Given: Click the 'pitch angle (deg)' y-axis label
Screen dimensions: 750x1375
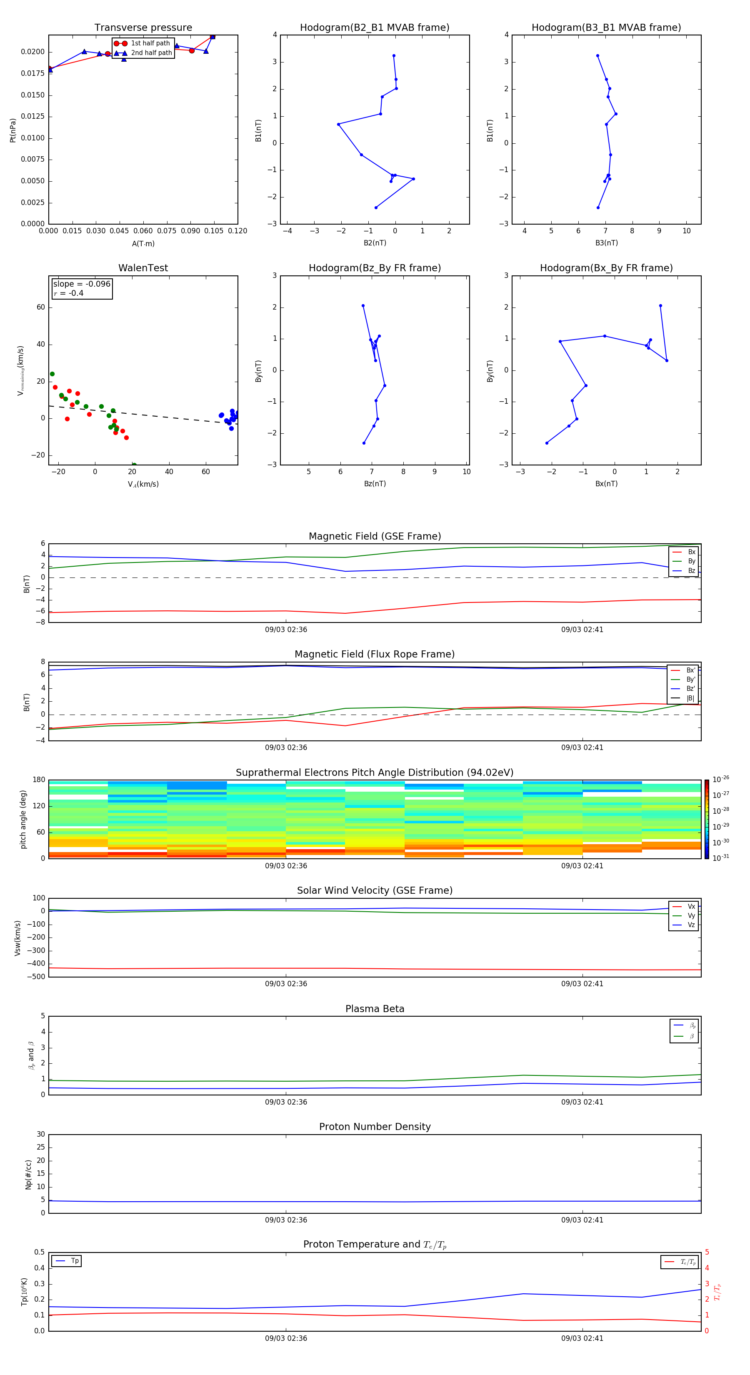Looking at the screenshot, I should 23,819.
